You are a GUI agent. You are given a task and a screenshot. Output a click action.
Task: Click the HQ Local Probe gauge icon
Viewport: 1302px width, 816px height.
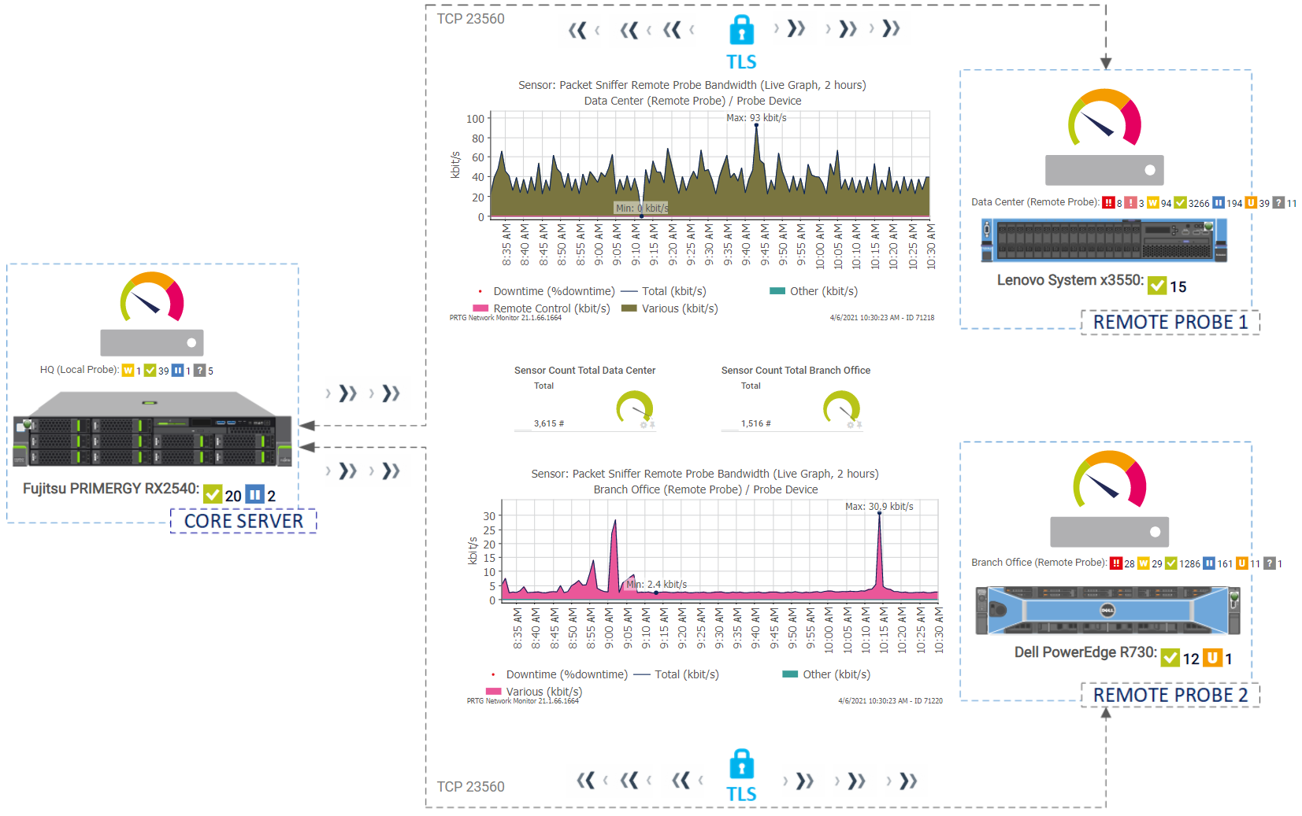pyautogui.click(x=152, y=297)
